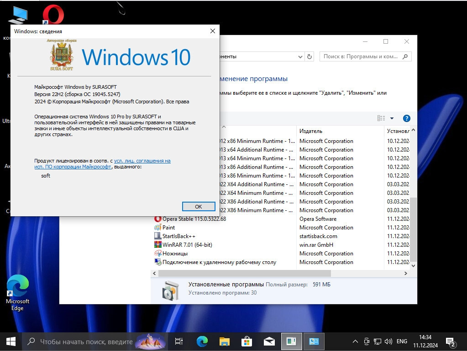The width and height of the screenshot is (467, 351).
Task: Click the WinRAR 7.01 icon in the list
Action: (x=158, y=245)
